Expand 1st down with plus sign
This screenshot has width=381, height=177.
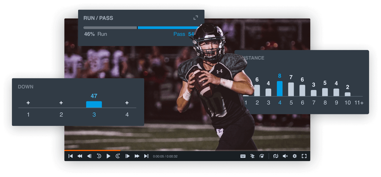tap(28, 103)
